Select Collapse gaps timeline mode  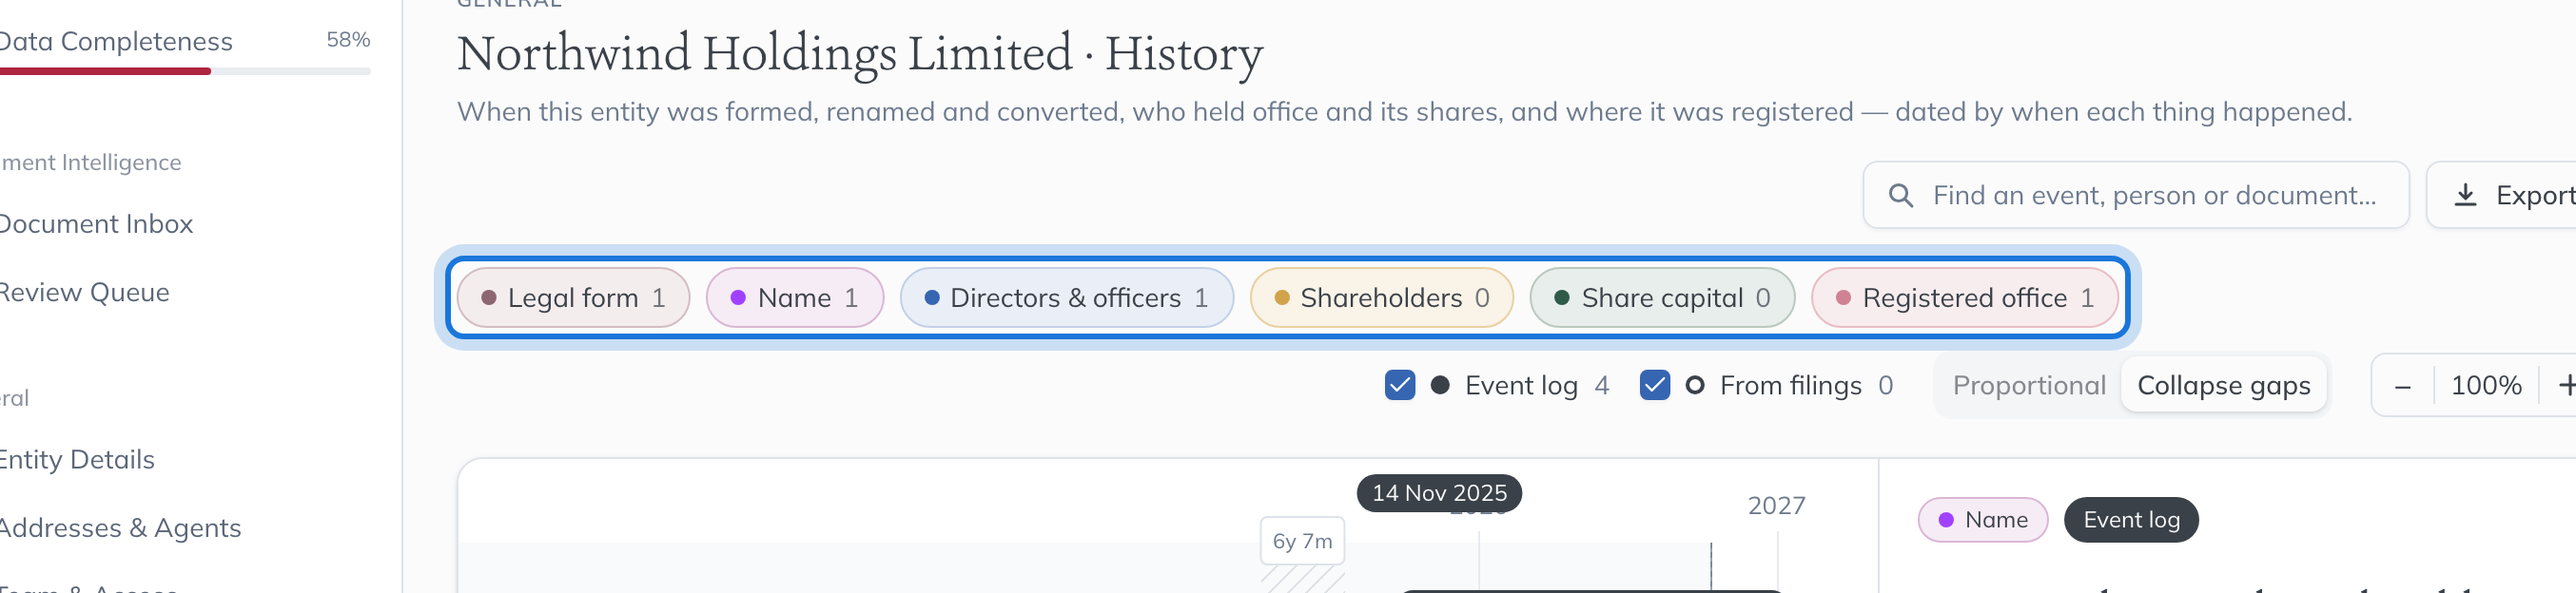(2223, 385)
